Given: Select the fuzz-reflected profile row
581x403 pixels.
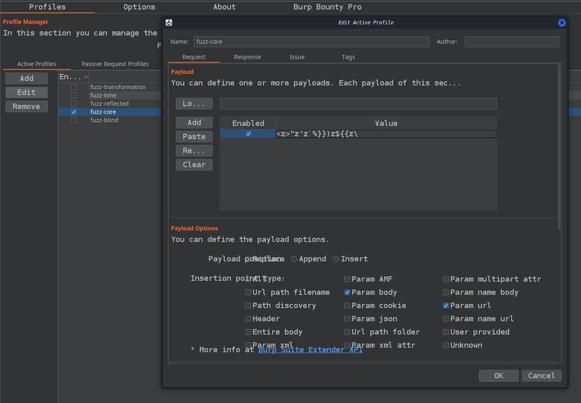Looking at the screenshot, I should (110, 103).
